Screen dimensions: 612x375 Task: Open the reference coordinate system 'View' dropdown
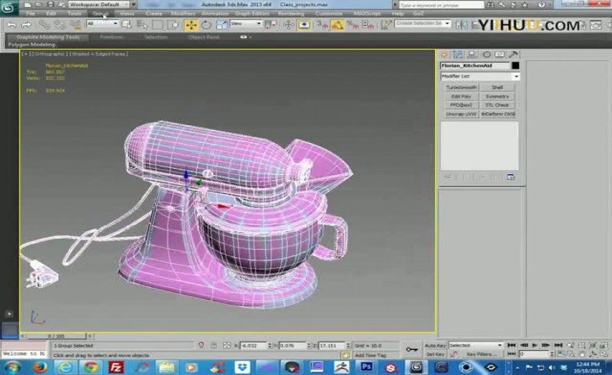[x=246, y=24]
